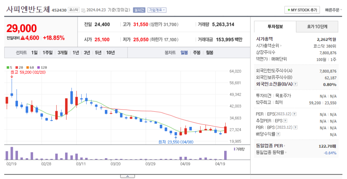Select the 일봉 candle chart
Screen dimensions: 347x179
pyautogui.click(x=184, y=52)
